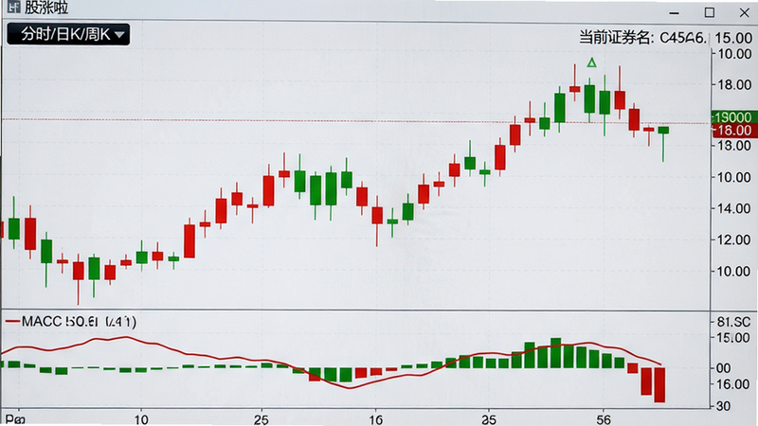Click the green price tag on the price axis
Viewport: 758px width, 426px height.
731,116
